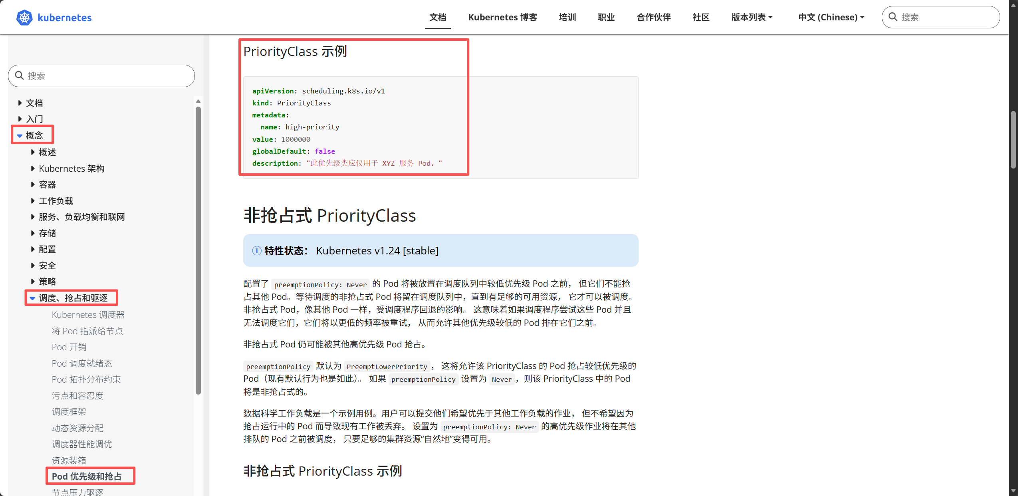Expand 服务、负载均衡和联网 section
The height and width of the screenshot is (496, 1018).
coord(33,217)
